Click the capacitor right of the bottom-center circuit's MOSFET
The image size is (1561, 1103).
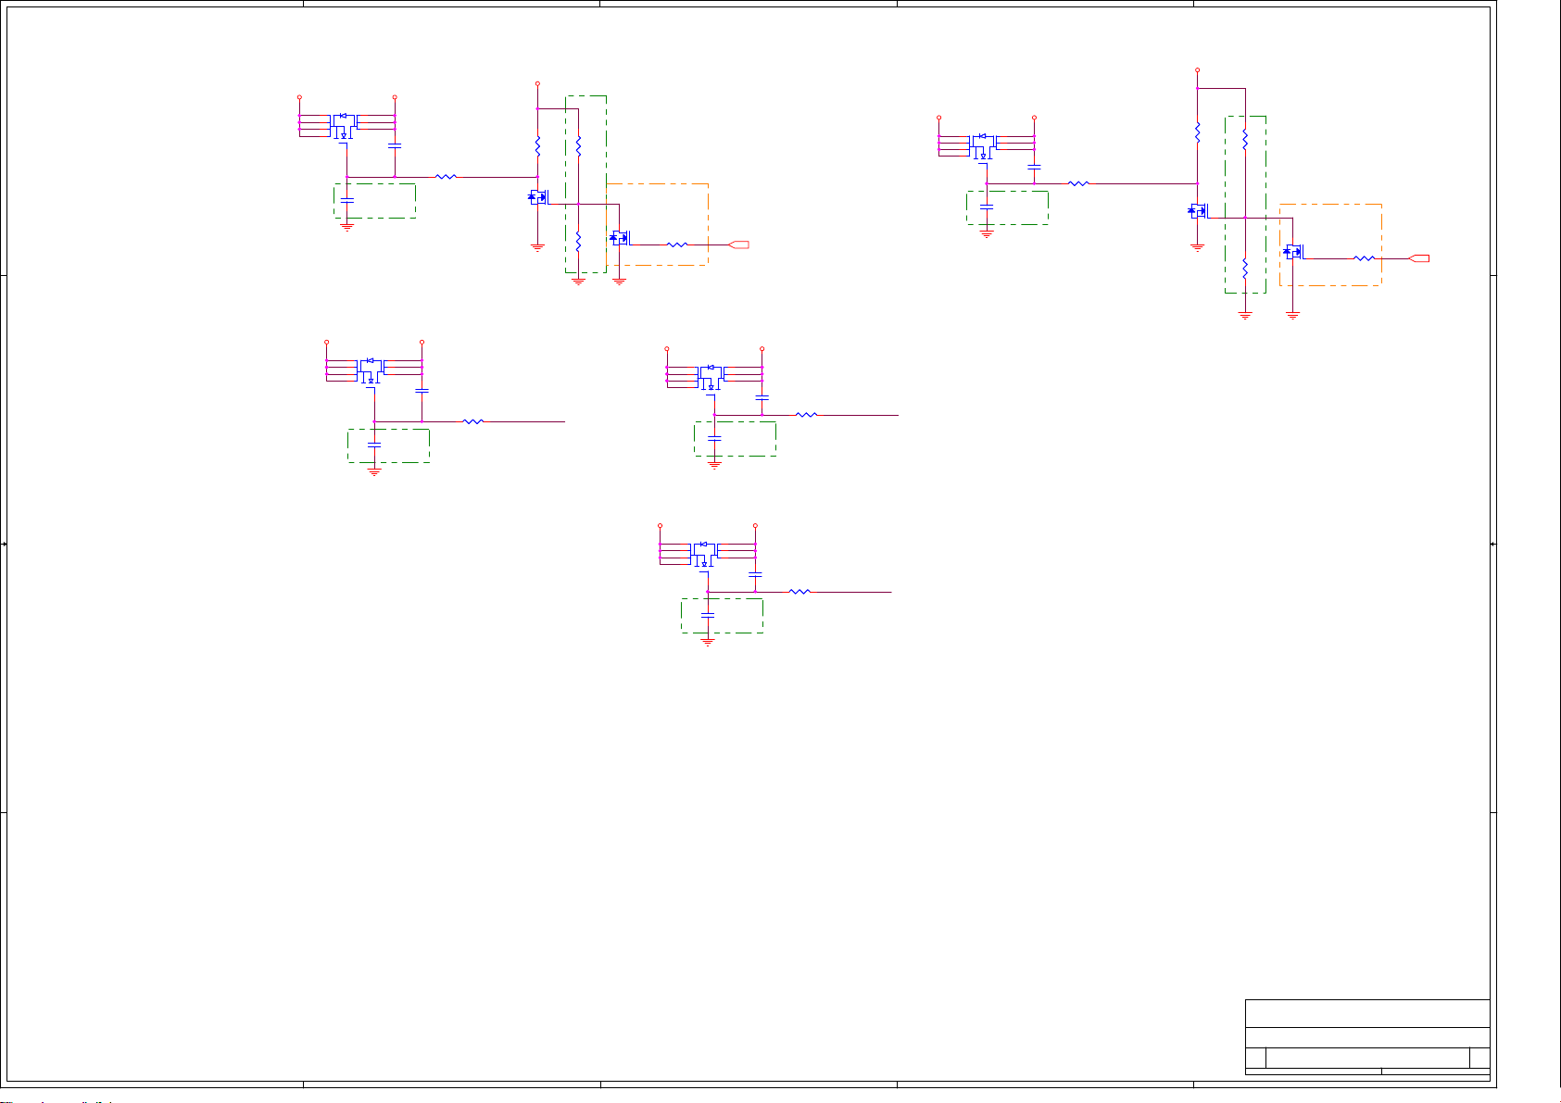pos(755,574)
